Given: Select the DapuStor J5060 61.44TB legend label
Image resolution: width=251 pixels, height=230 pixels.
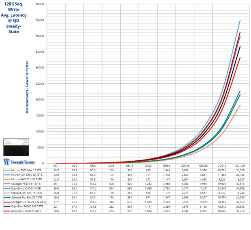Looking at the screenshot, I should pyautogui.click(x=26, y=188).
